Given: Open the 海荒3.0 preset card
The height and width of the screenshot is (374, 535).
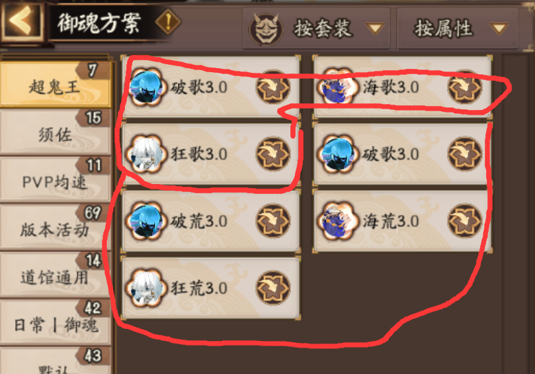Looking at the screenshot, I should tap(402, 221).
